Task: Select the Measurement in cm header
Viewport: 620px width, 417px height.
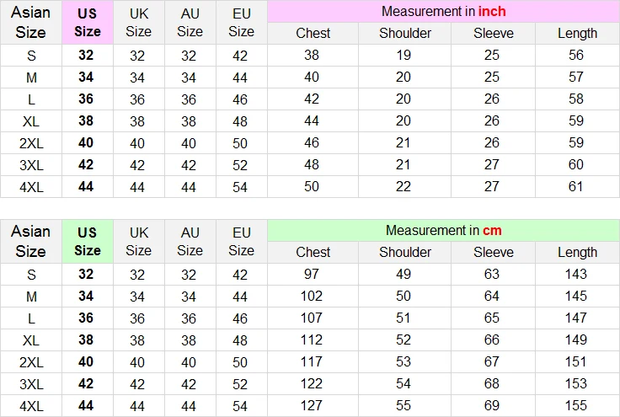Action: point(443,231)
